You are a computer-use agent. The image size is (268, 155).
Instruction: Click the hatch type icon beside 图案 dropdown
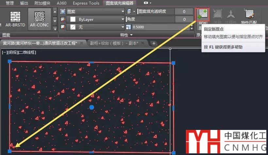point(63,11)
